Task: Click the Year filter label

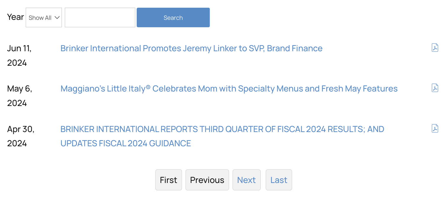Action: 15,17
